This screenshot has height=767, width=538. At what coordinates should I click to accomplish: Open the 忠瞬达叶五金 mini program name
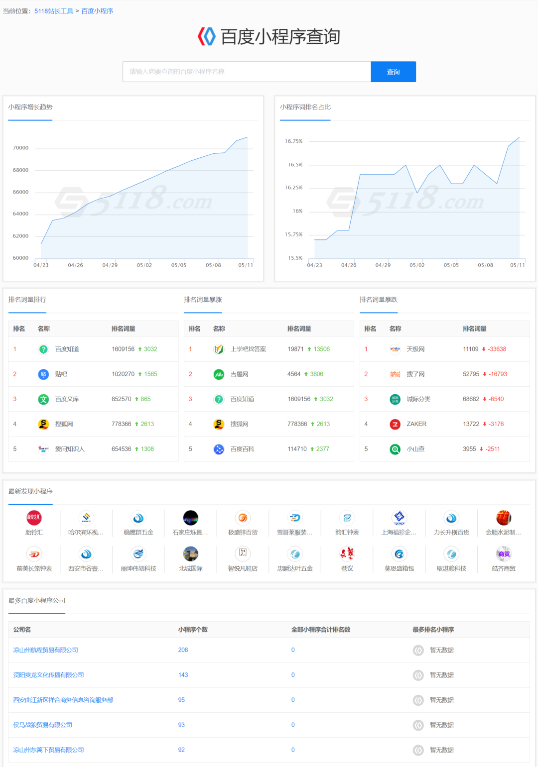[295, 568]
